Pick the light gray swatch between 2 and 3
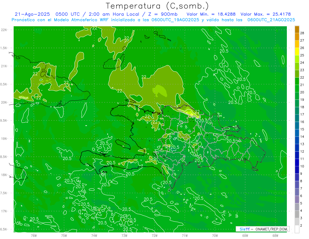This screenshot has height=239, width=309. tap(297, 222)
